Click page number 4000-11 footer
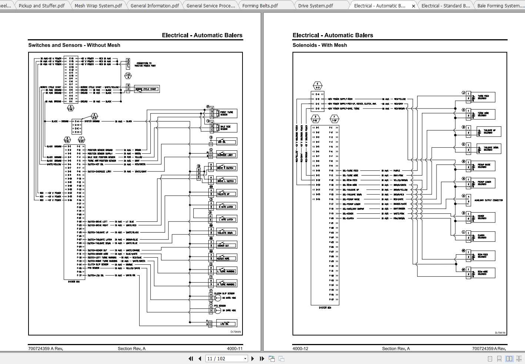The width and height of the screenshot is (525, 364). tap(235, 348)
